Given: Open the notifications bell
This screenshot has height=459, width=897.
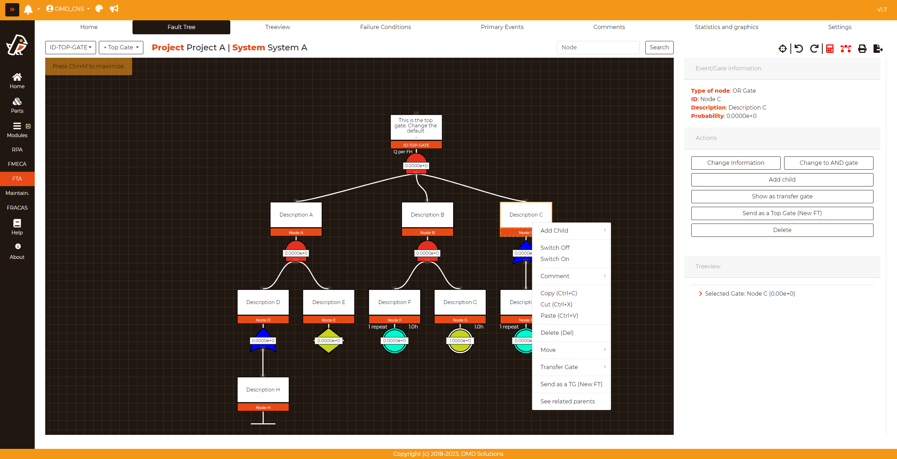Looking at the screenshot, I should tap(28, 9).
